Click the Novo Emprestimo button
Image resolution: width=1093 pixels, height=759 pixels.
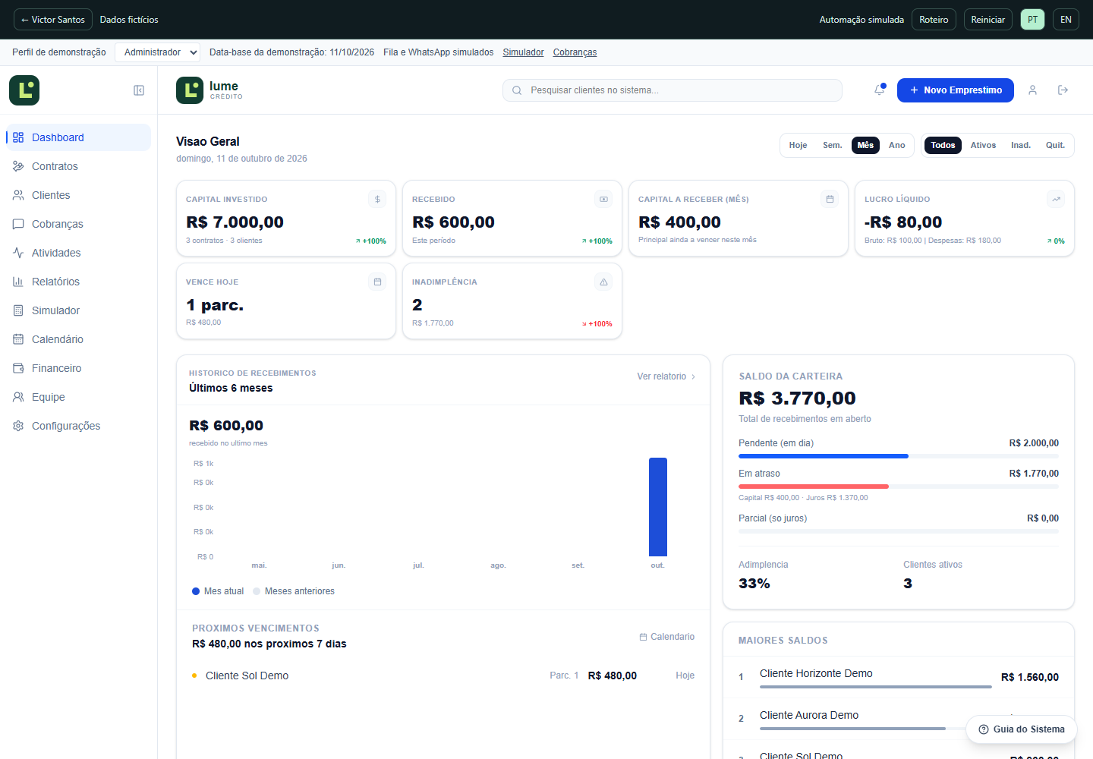(x=956, y=90)
